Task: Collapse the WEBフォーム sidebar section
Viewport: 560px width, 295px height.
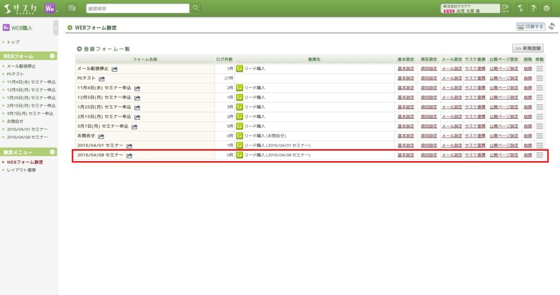Action: [52, 56]
